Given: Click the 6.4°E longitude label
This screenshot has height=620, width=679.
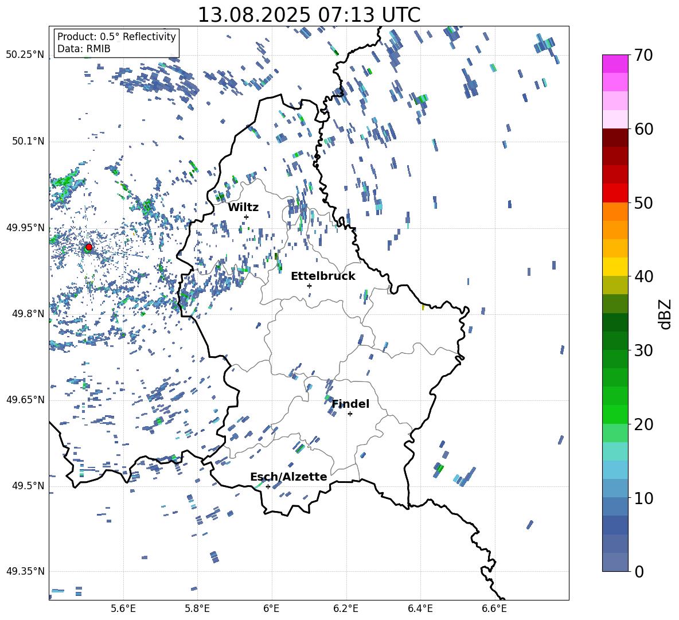Looking at the screenshot, I should click(420, 609).
